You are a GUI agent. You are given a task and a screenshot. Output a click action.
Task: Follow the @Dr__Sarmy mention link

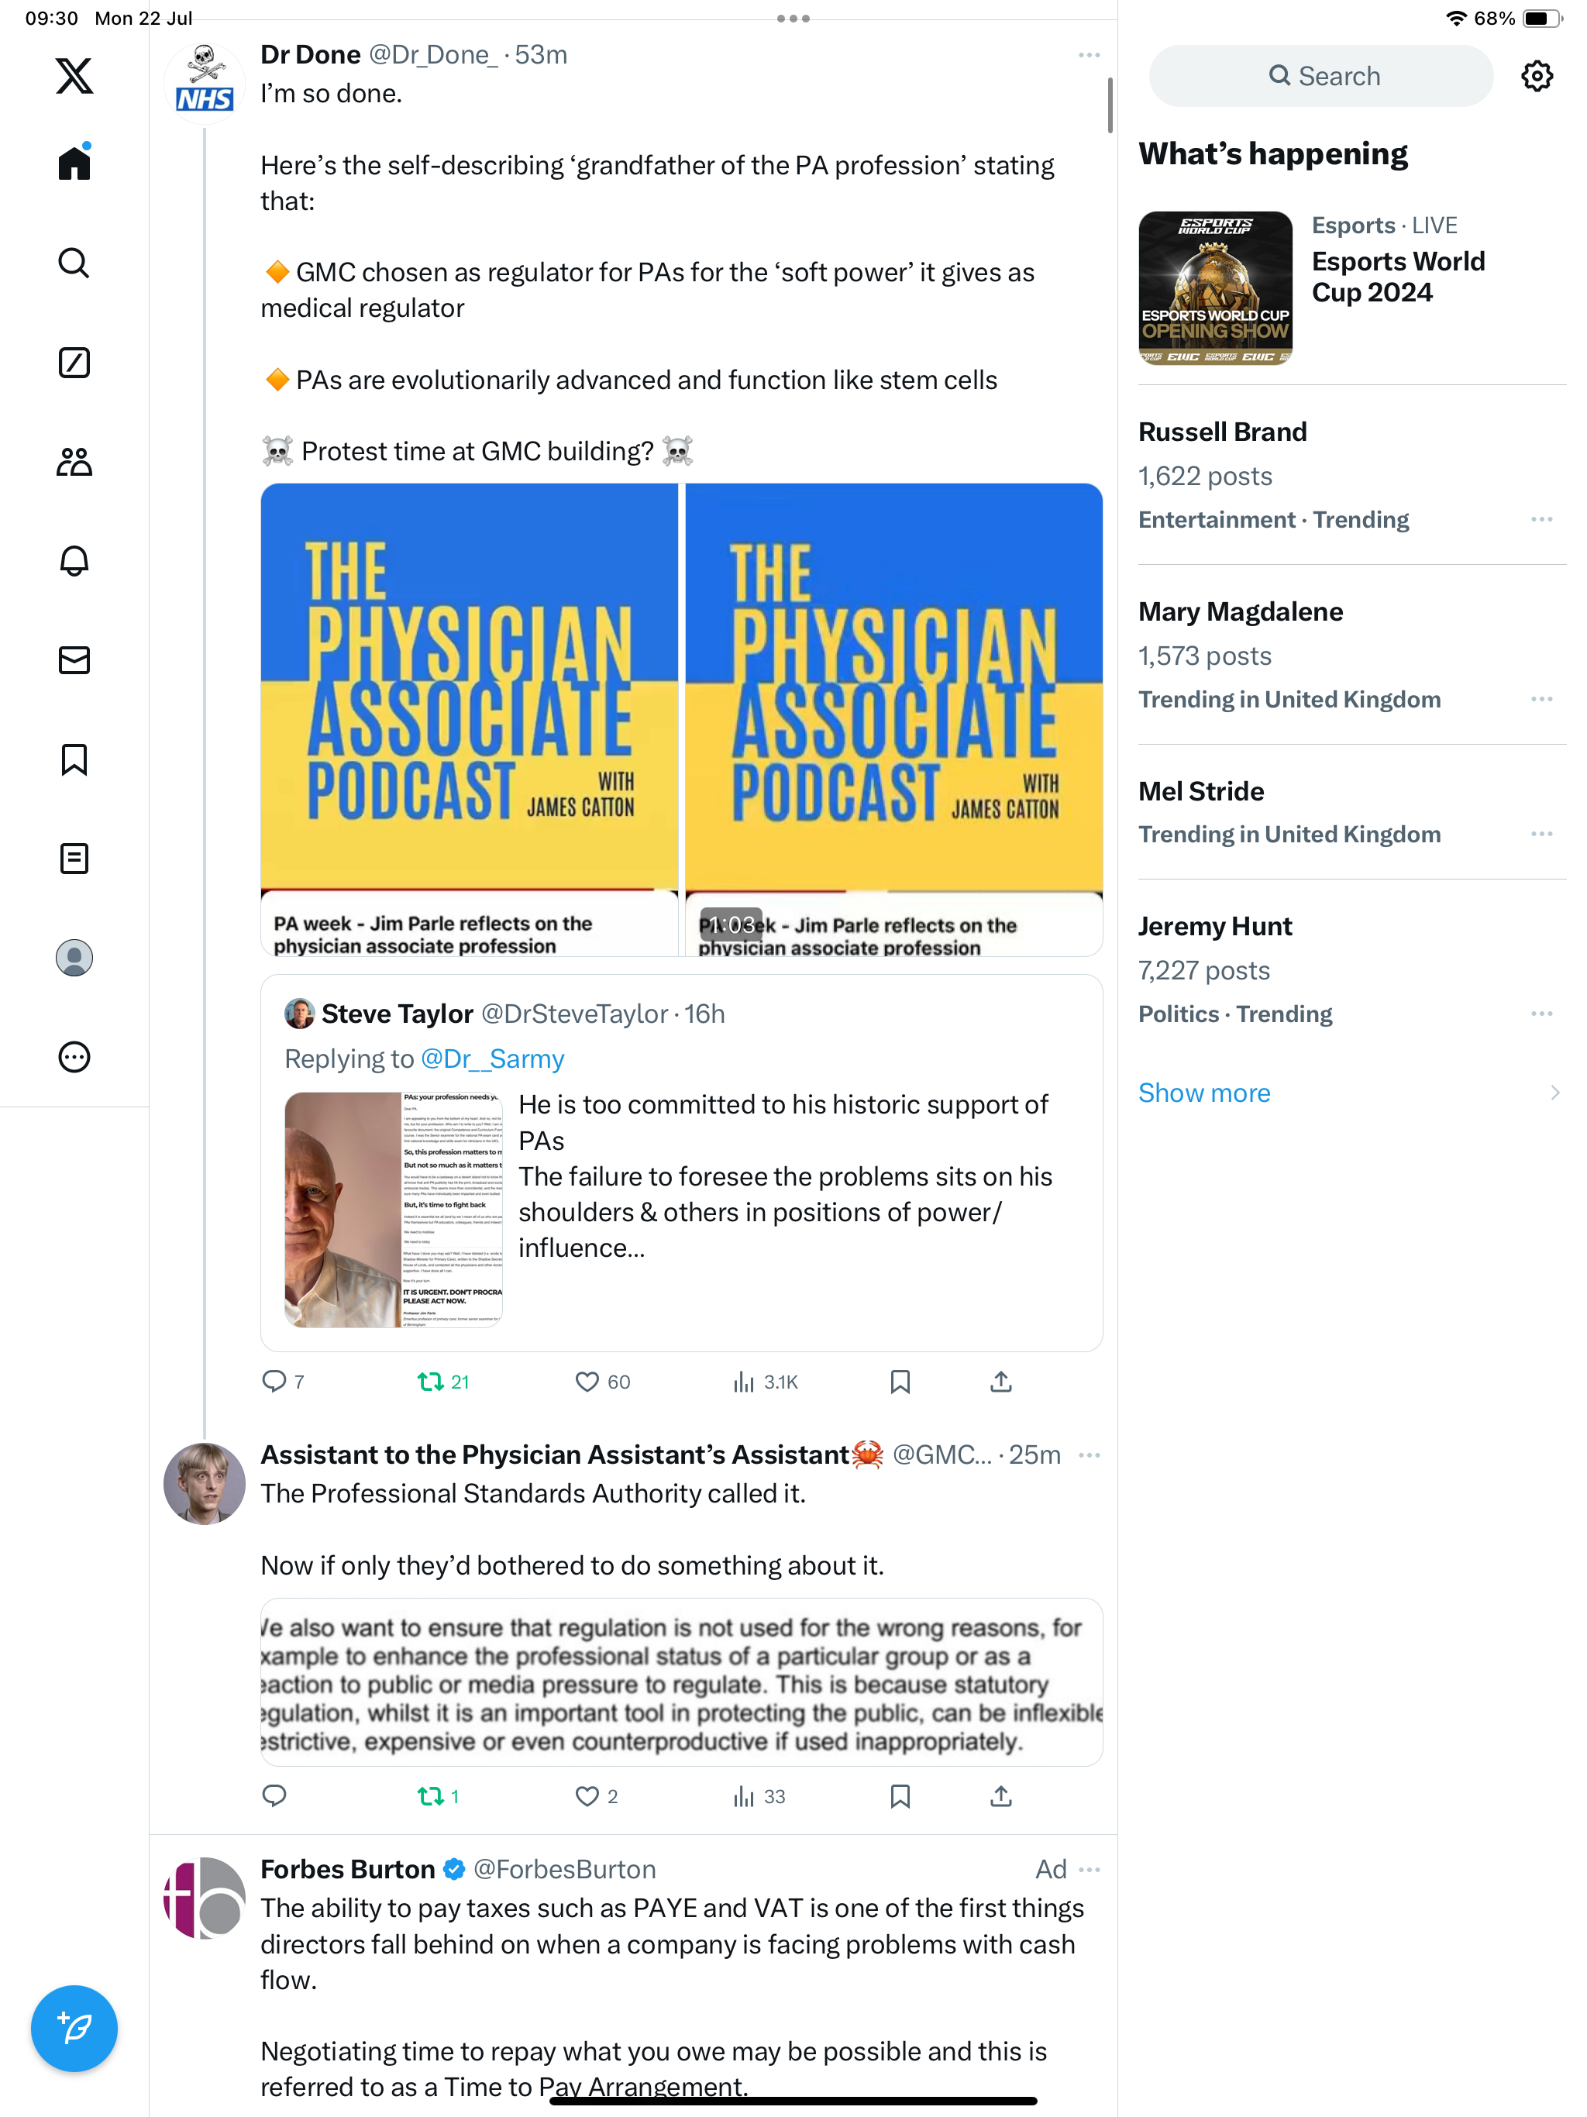(x=492, y=1059)
